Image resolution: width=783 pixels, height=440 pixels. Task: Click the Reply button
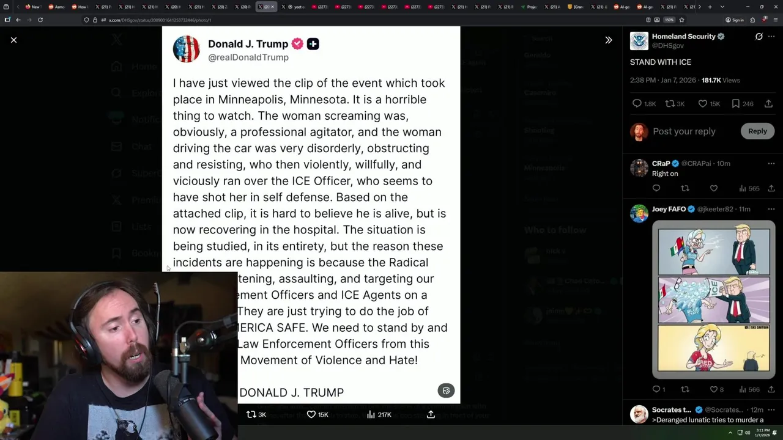[x=757, y=131]
